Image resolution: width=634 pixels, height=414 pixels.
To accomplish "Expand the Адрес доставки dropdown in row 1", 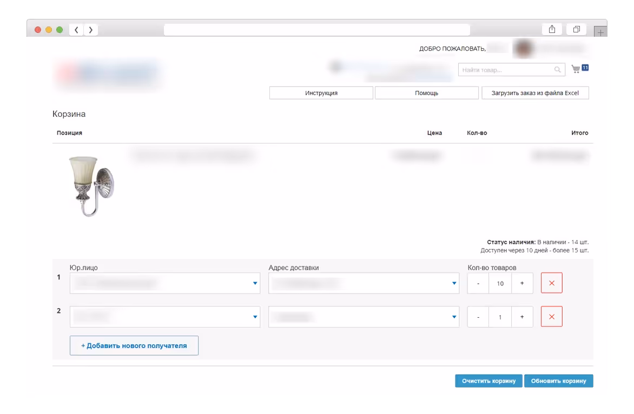I will pyautogui.click(x=364, y=283).
